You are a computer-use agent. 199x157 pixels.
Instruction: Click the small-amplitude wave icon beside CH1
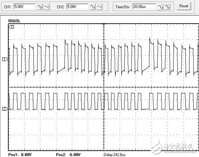point(47,6)
